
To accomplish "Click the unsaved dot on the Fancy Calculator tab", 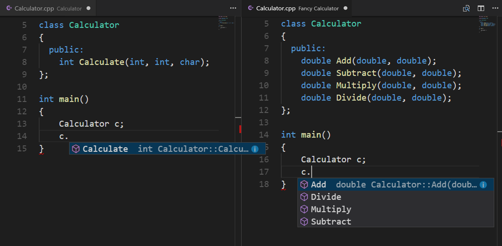I will pyautogui.click(x=346, y=8).
